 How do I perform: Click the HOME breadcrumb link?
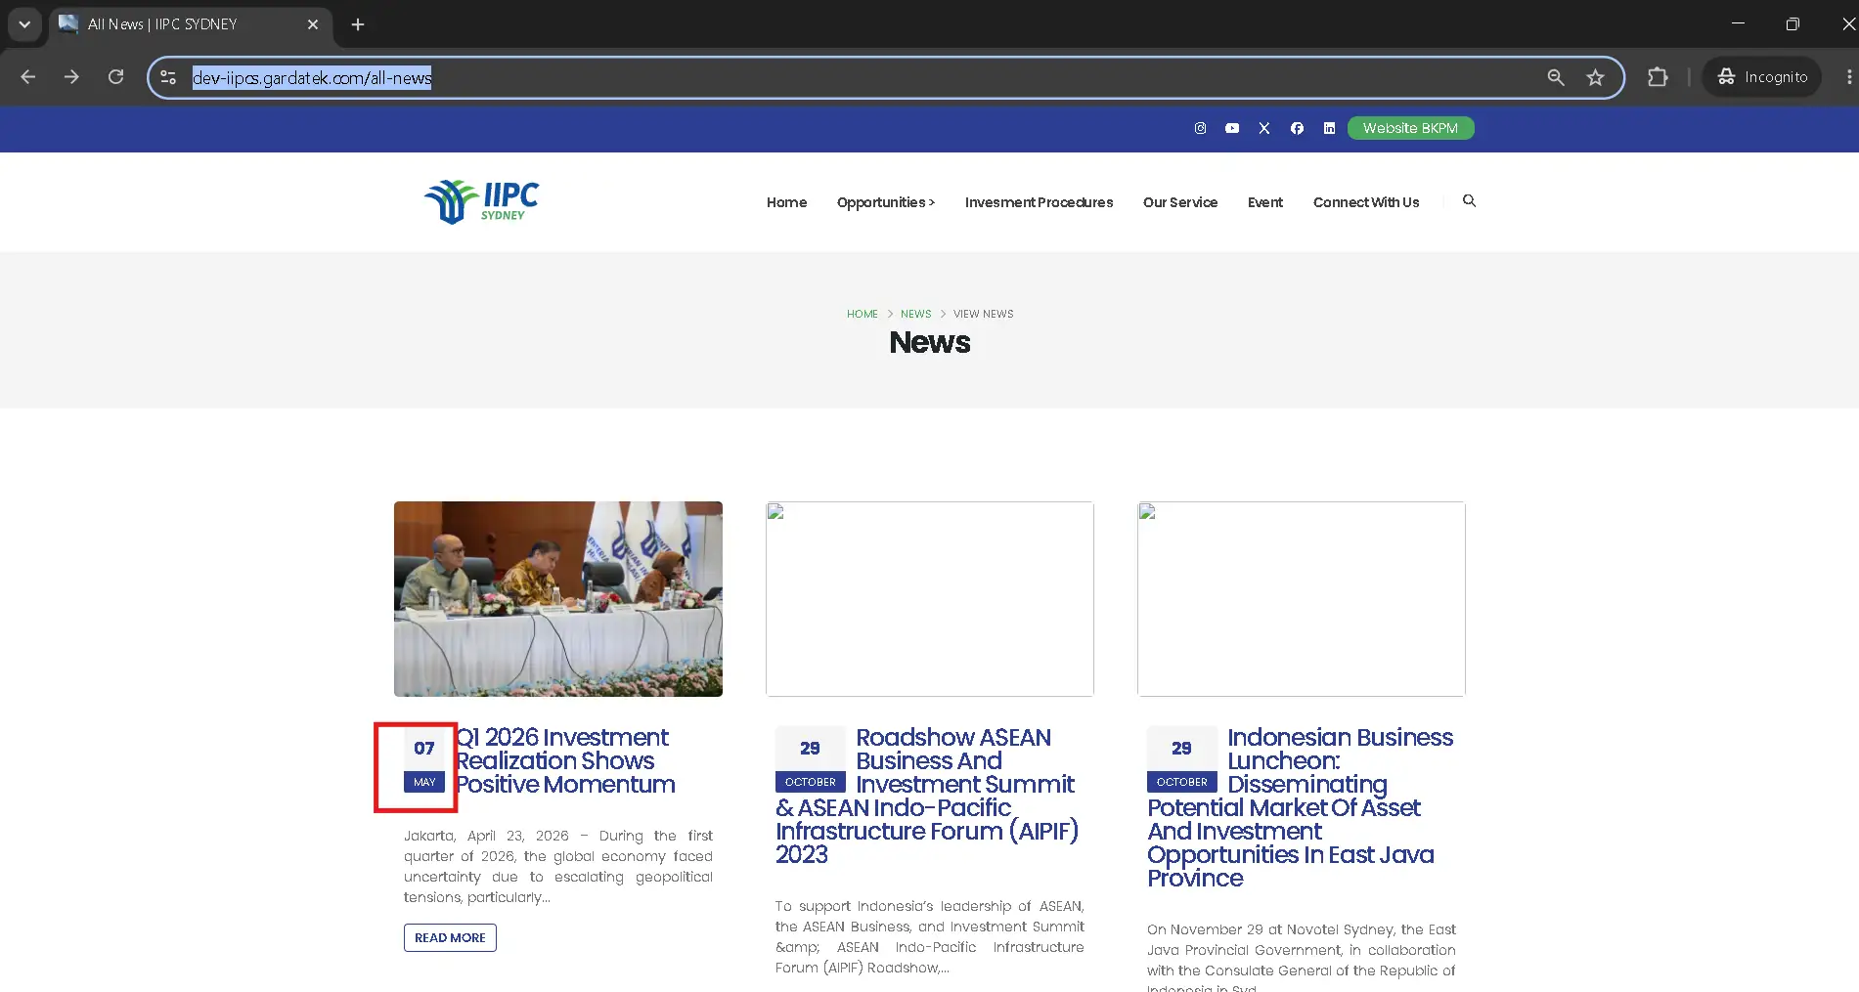coord(863,314)
